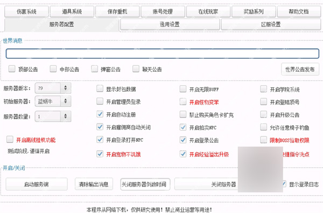The height and width of the screenshot is (213, 323).
Task: Click the 服务器版本 value field showing 79
Action: 48,88
